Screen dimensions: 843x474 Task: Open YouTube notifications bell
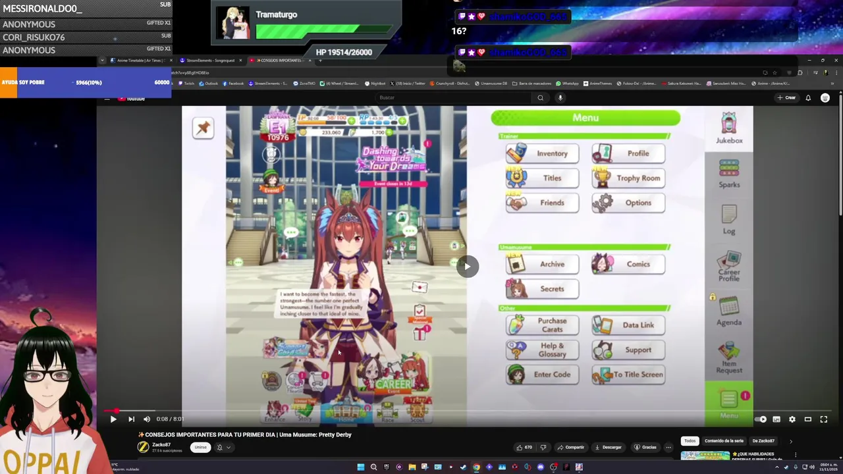click(x=808, y=98)
